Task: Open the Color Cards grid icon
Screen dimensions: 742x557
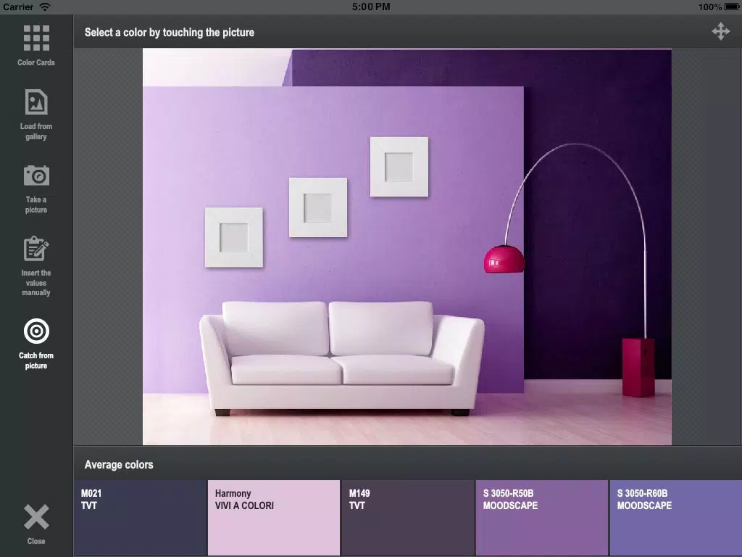Action: tap(36, 38)
